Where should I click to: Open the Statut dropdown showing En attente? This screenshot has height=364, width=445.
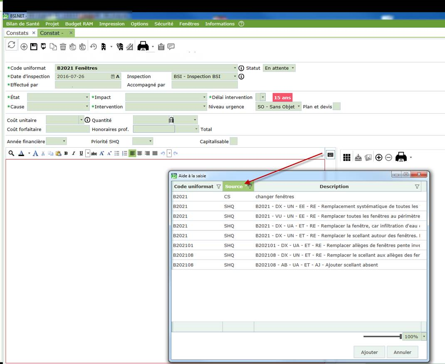[x=279, y=68]
